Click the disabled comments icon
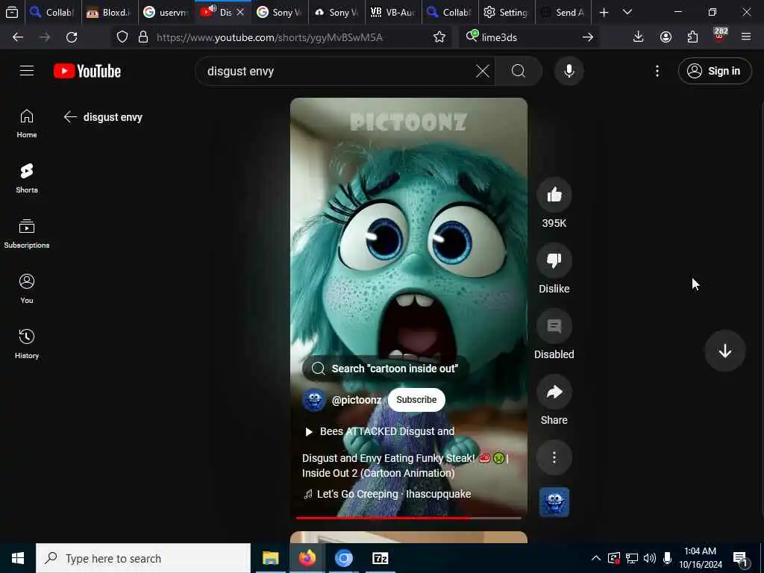Screen dimensions: 764x573 coord(554,327)
